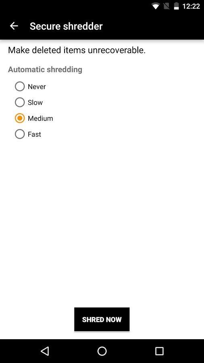Screen dimensions: 204x363
Task: Choose the Never label text
Action: click(37, 87)
